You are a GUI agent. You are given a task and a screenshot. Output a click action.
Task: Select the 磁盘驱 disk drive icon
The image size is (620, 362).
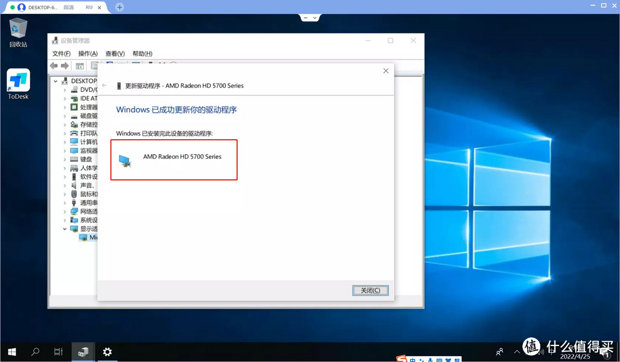pos(74,116)
